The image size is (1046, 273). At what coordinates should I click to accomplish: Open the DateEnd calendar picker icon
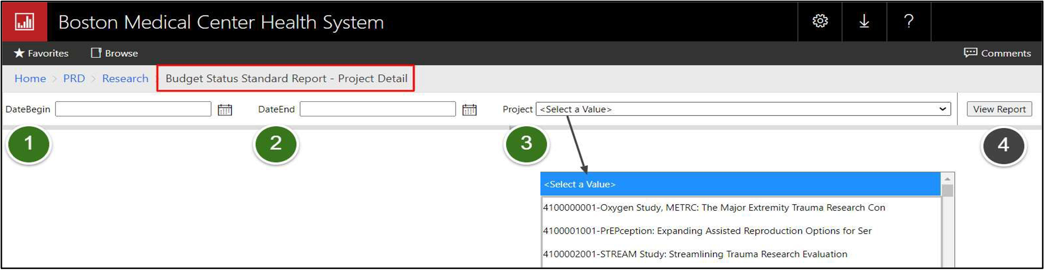click(x=469, y=110)
